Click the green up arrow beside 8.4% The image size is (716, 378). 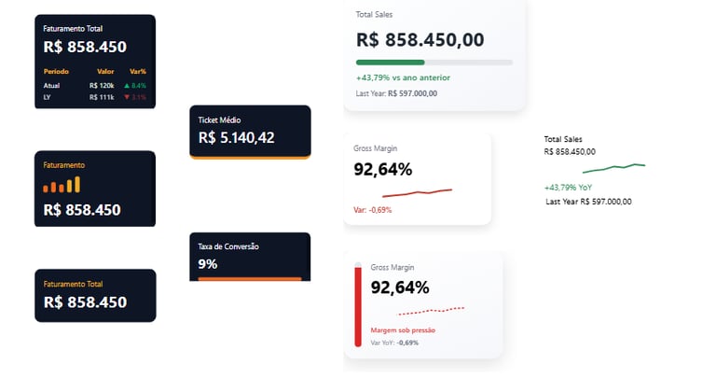pos(127,85)
